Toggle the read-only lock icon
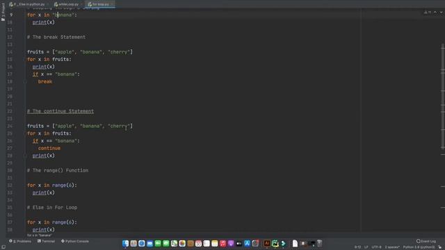445x250 pixels. tap(440, 247)
